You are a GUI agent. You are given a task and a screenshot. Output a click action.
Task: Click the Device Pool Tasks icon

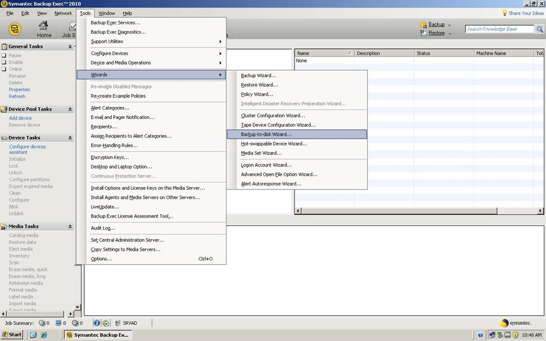4,109
